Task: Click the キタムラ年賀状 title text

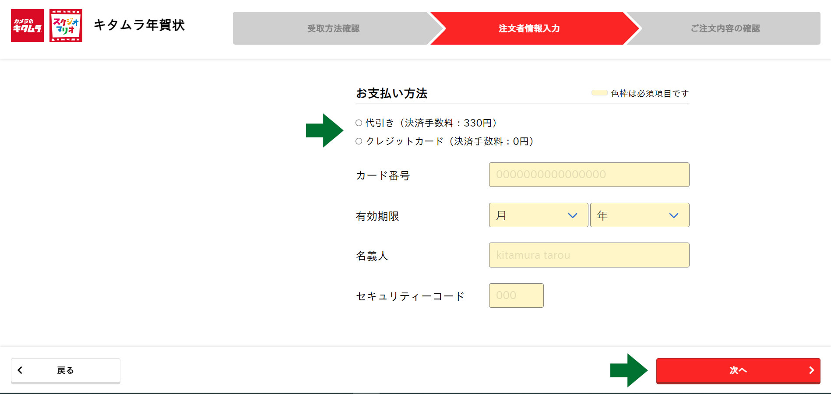Action: pyautogui.click(x=139, y=25)
